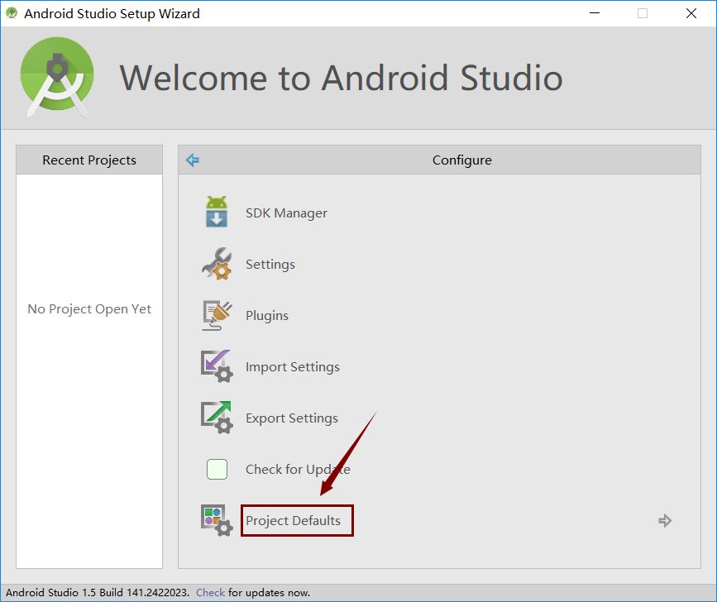Click 'Android Studio 1.5 Build' status text
Viewport: 717px width, 602px height.
coord(97,592)
